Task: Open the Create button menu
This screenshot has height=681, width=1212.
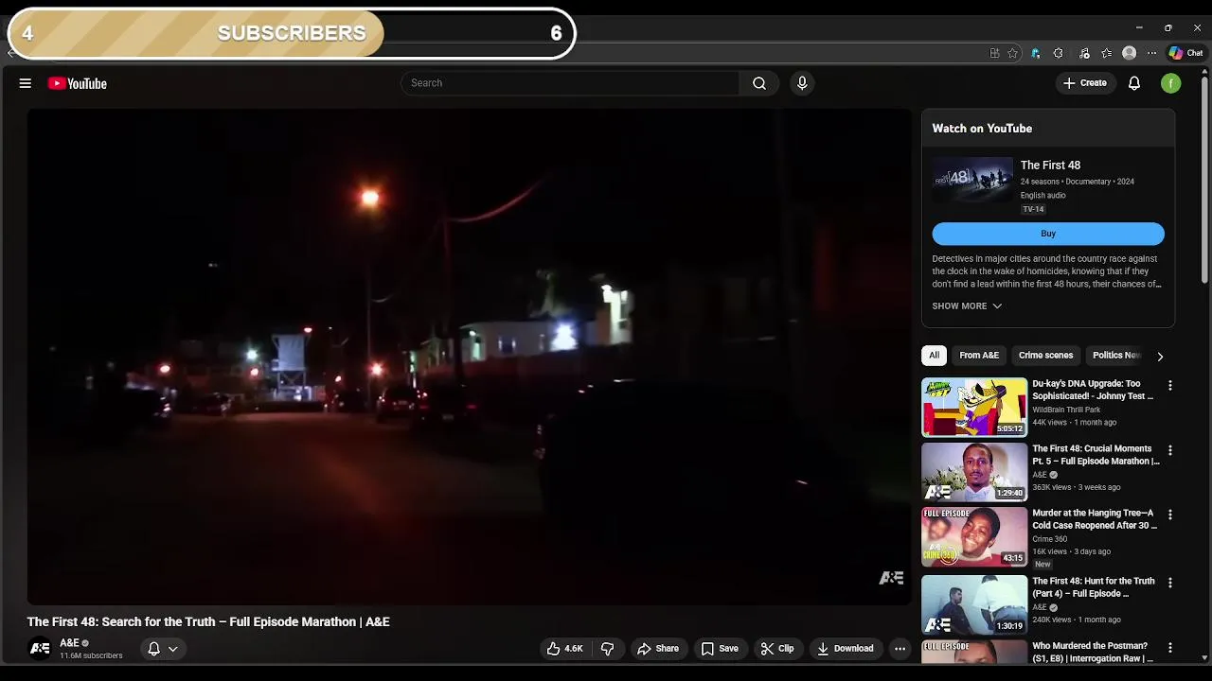Action: (x=1085, y=83)
